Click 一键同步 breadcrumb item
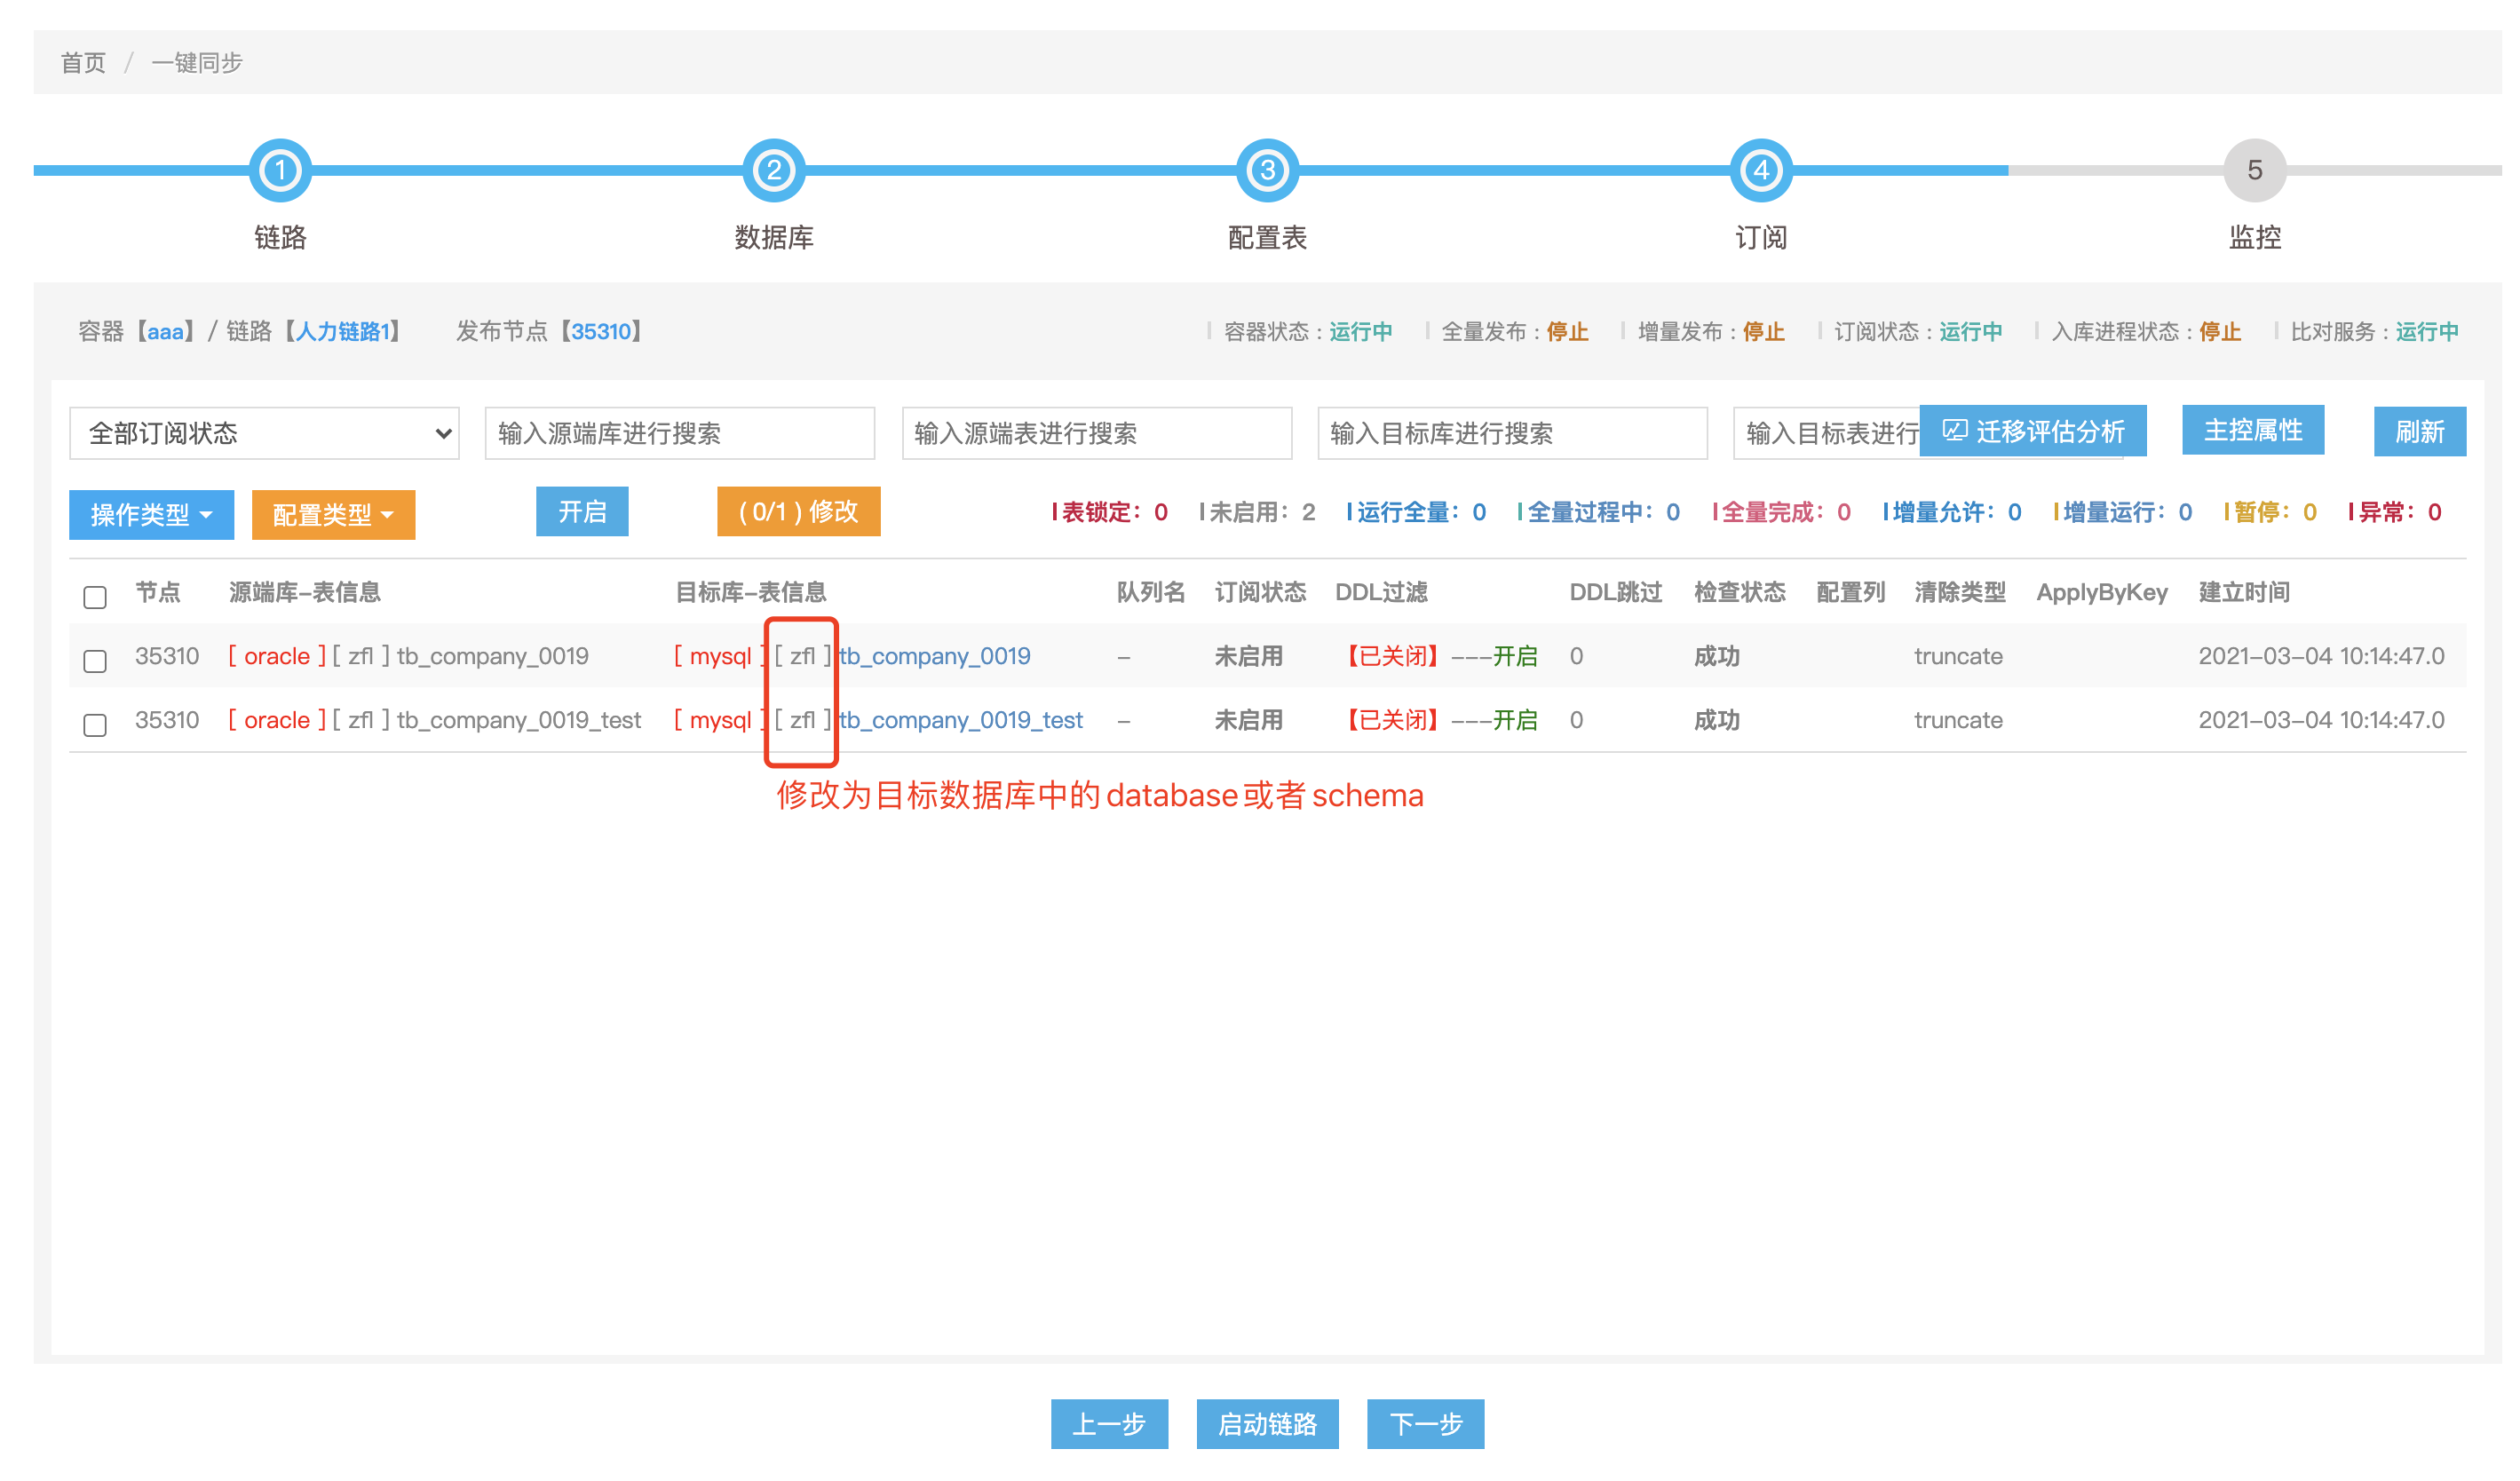Screen dimensions: 2520x1481 [197, 63]
